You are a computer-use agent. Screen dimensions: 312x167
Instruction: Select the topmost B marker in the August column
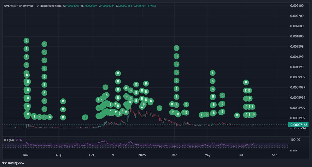click(x=63, y=101)
